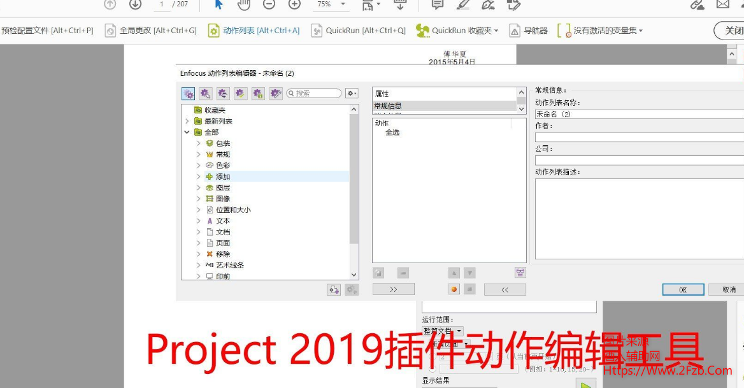Open the 75% zoom level dropdown
744x388 pixels.
pyautogui.click(x=331, y=4)
